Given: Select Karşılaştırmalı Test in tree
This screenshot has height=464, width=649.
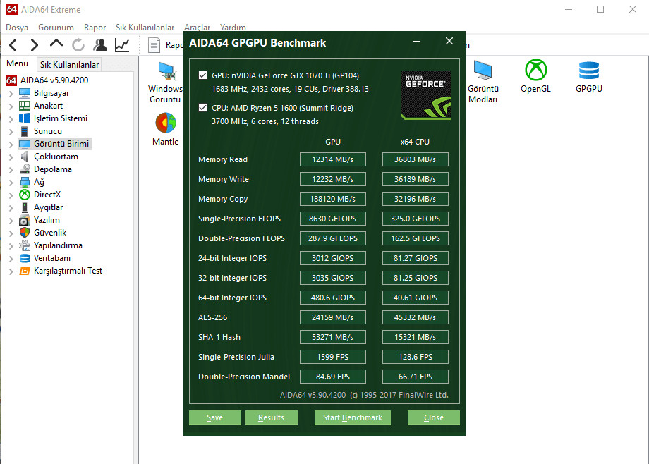Looking at the screenshot, I should [x=68, y=271].
